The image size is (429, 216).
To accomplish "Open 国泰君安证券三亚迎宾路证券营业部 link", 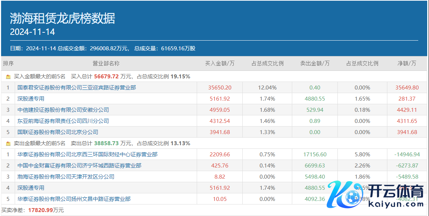I will point(76,87).
